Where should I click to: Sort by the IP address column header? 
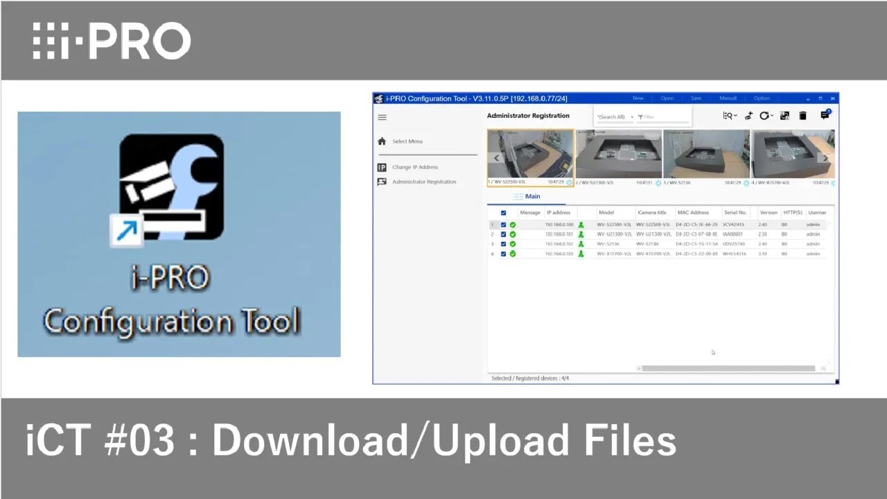tap(559, 213)
